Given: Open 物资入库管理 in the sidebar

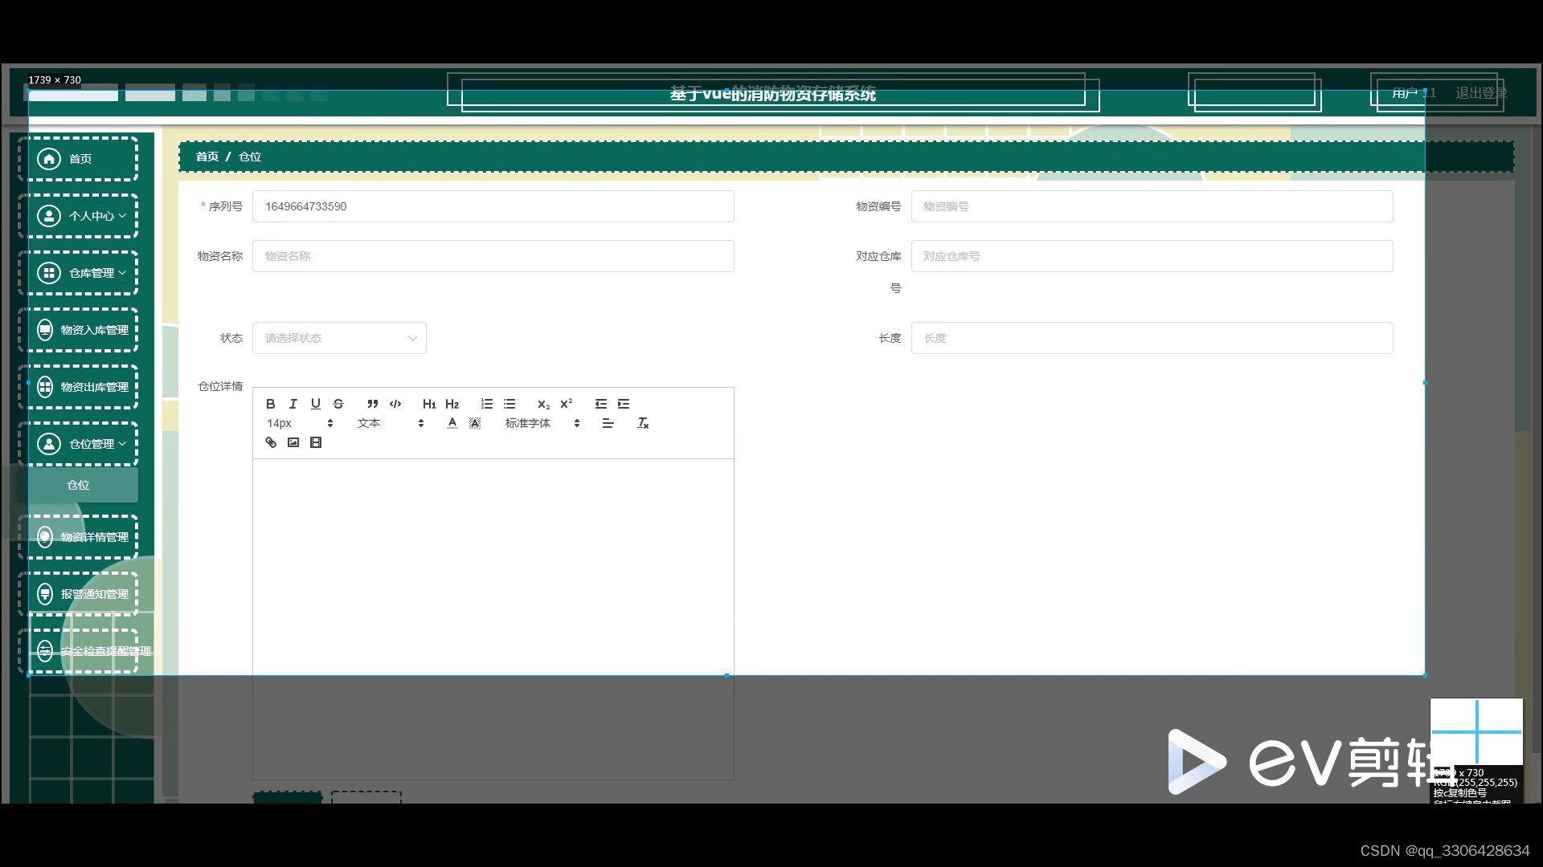Looking at the screenshot, I should click(79, 330).
